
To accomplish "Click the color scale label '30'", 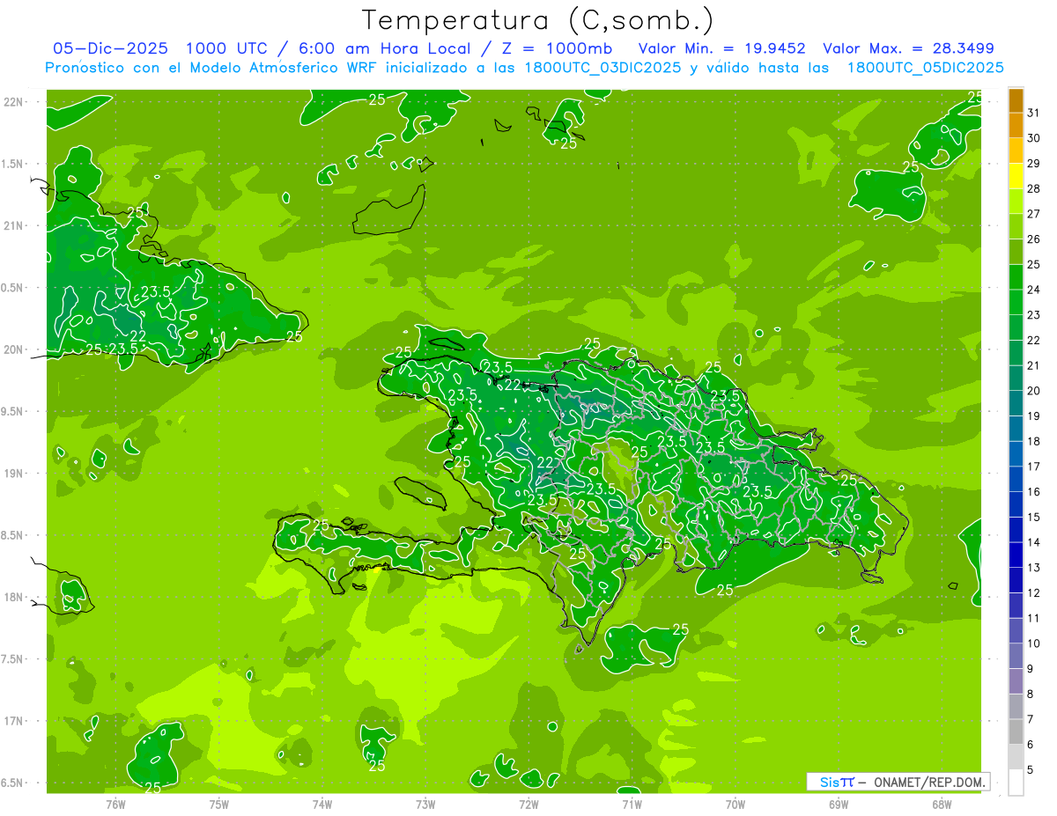I will point(1034,138).
